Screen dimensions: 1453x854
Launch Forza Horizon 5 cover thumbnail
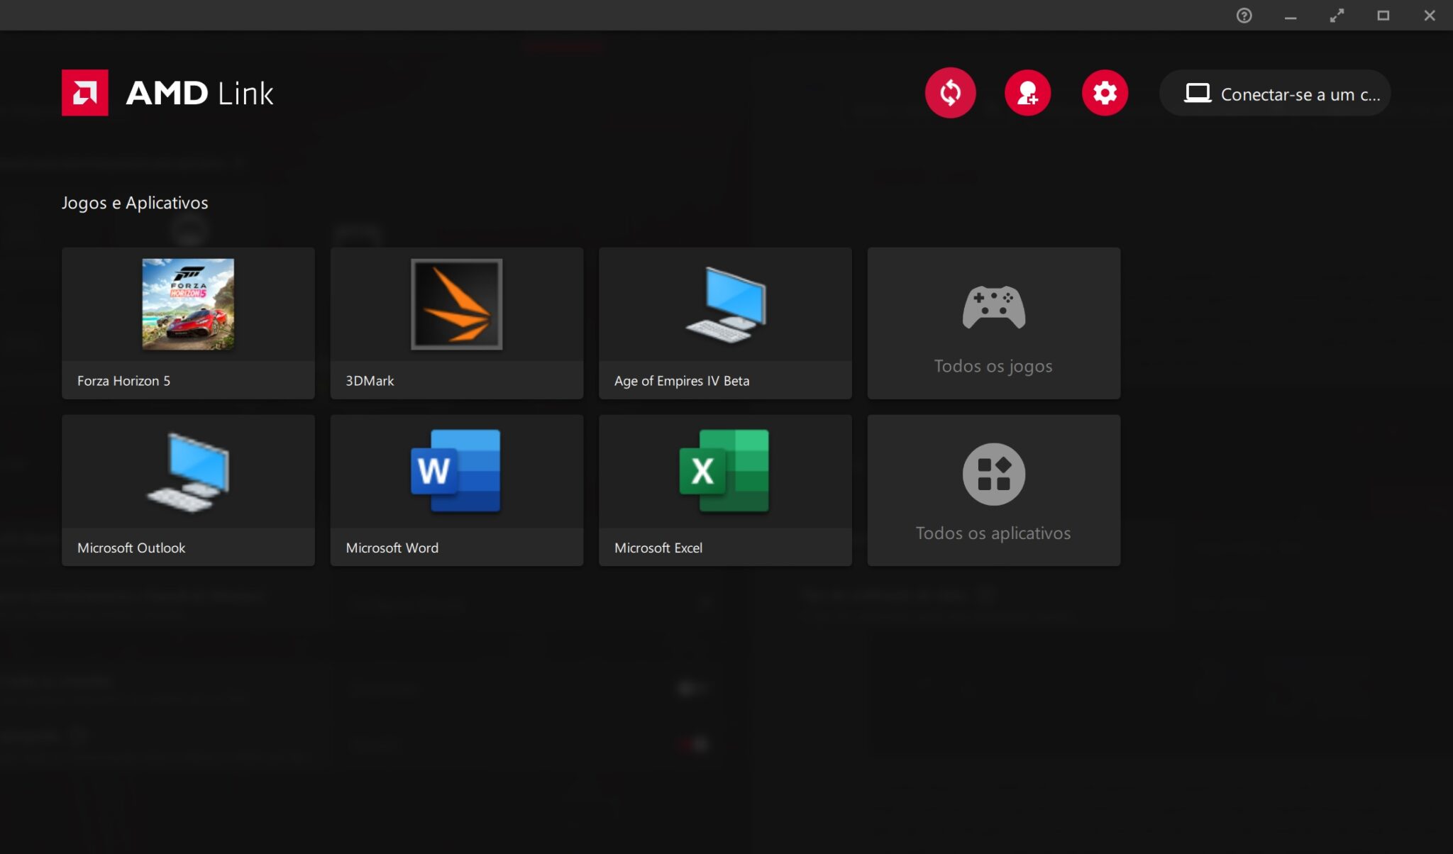point(188,304)
